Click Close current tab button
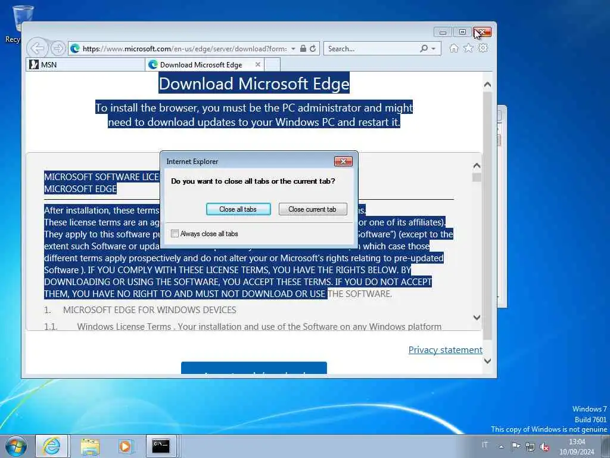This screenshot has height=458, width=610. coord(312,209)
